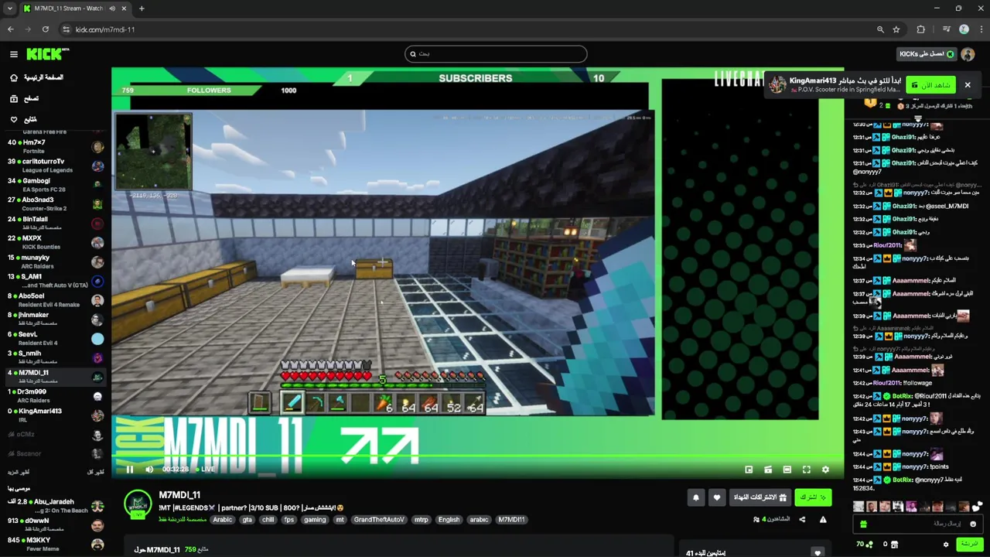Viewport: 990px width, 557px height.
Task: Click the LIVE indicator in player
Action: [206, 470]
